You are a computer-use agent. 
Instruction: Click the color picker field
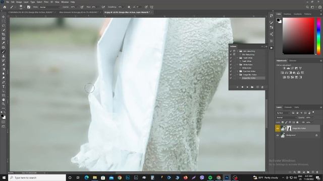[298, 36]
